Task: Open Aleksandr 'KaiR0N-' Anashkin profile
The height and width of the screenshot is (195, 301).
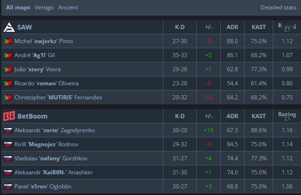Action: [x=54, y=172]
